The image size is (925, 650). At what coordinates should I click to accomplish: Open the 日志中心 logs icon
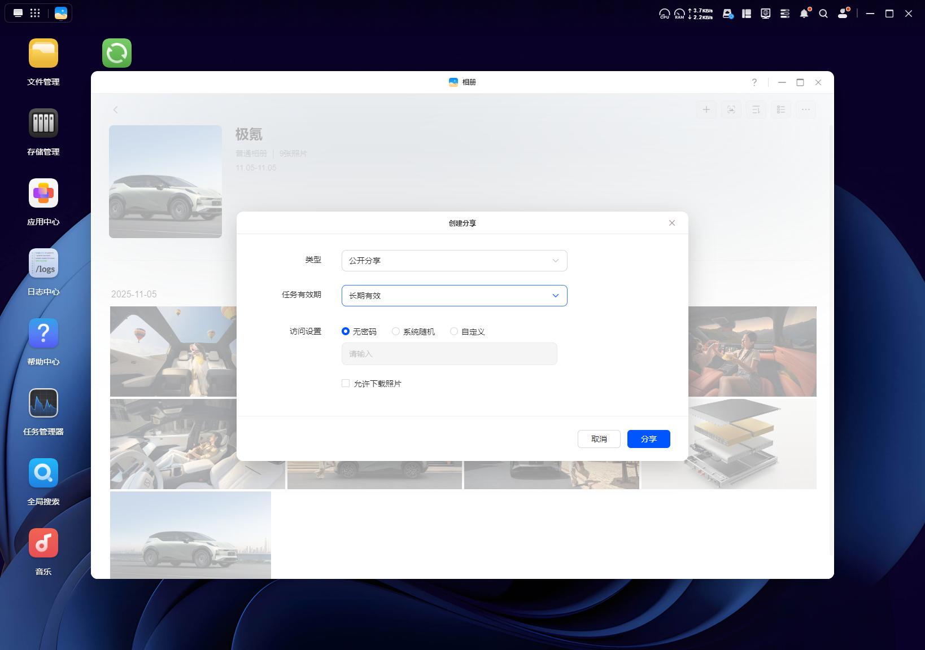(43, 263)
